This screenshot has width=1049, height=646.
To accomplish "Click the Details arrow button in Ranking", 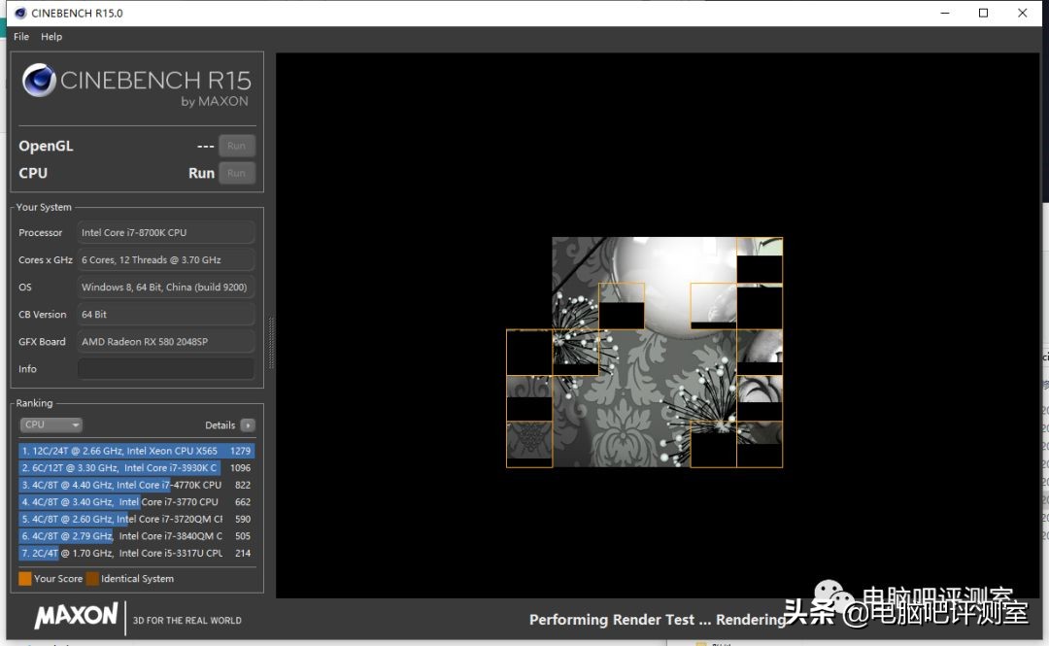I will point(248,425).
